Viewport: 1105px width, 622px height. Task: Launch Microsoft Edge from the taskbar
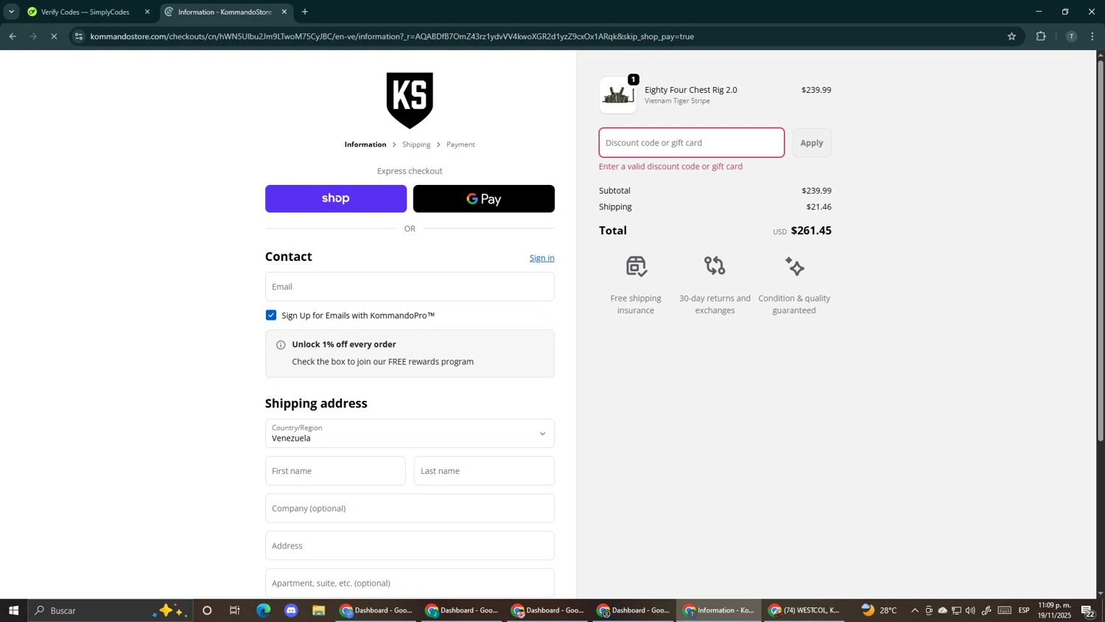263,610
